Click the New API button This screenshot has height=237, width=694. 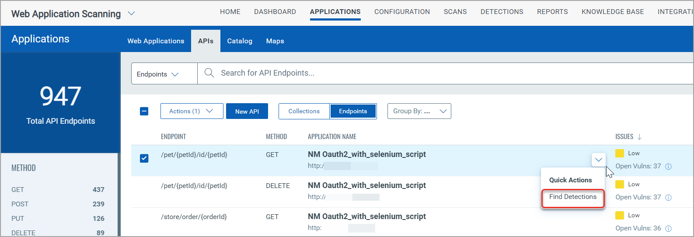[x=247, y=111]
